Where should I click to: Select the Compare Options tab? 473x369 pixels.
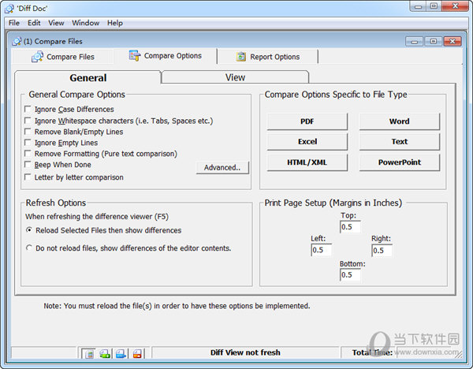click(x=166, y=56)
